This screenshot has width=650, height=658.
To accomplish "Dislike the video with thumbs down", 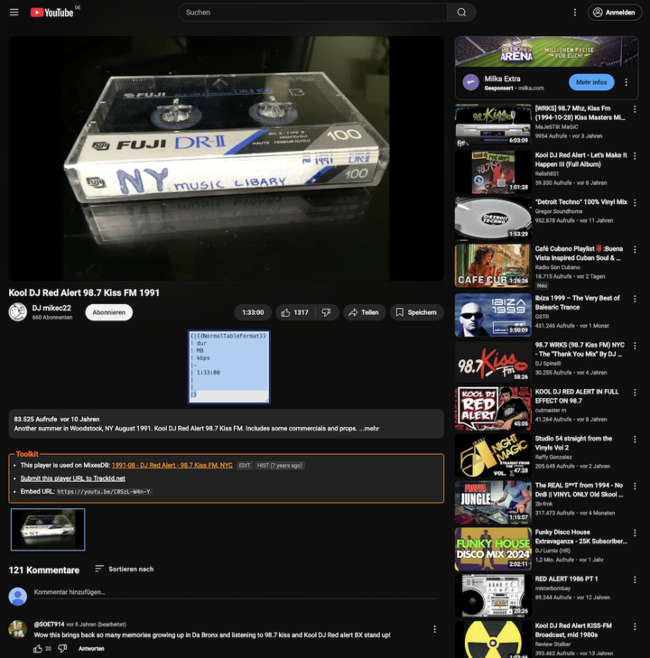I will click(327, 312).
